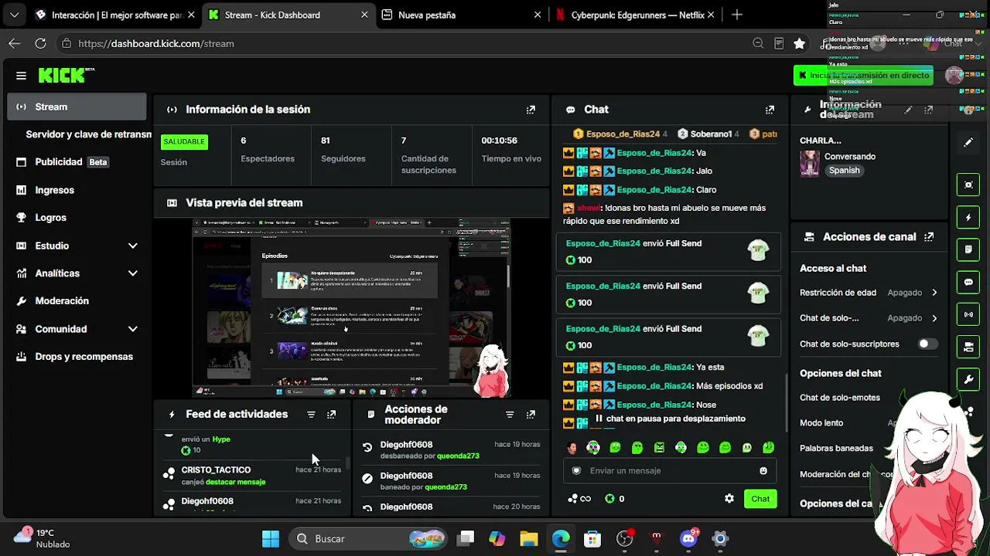Pop out the Información del stream panel
This screenshot has width=990, height=556.
click(x=929, y=110)
